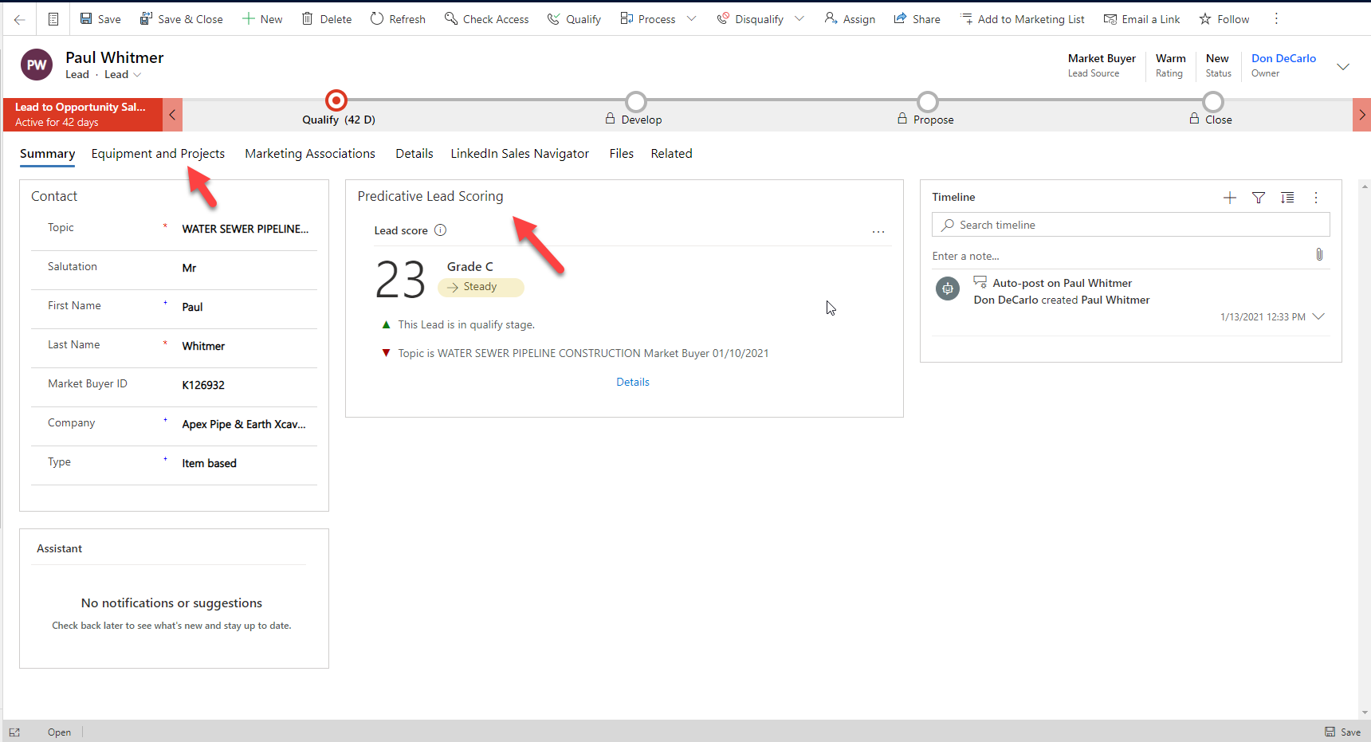
Task: Save the lead record
Action: pos(100,19)
